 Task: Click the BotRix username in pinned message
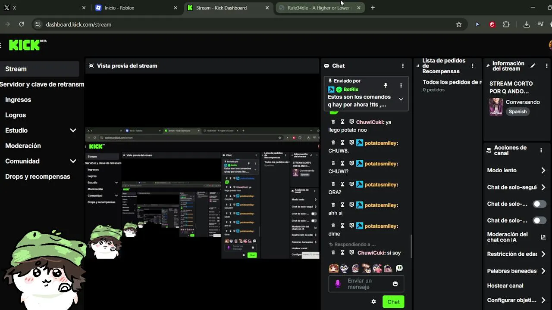point(351,90)
